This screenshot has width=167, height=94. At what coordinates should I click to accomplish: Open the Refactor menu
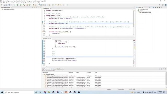point(13,3)
